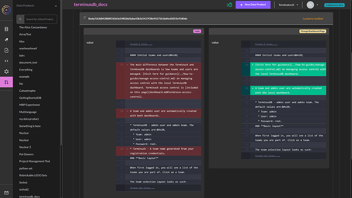Open the seshat2 data product
This screenshot has height=198, width=352.
[24, 190]
